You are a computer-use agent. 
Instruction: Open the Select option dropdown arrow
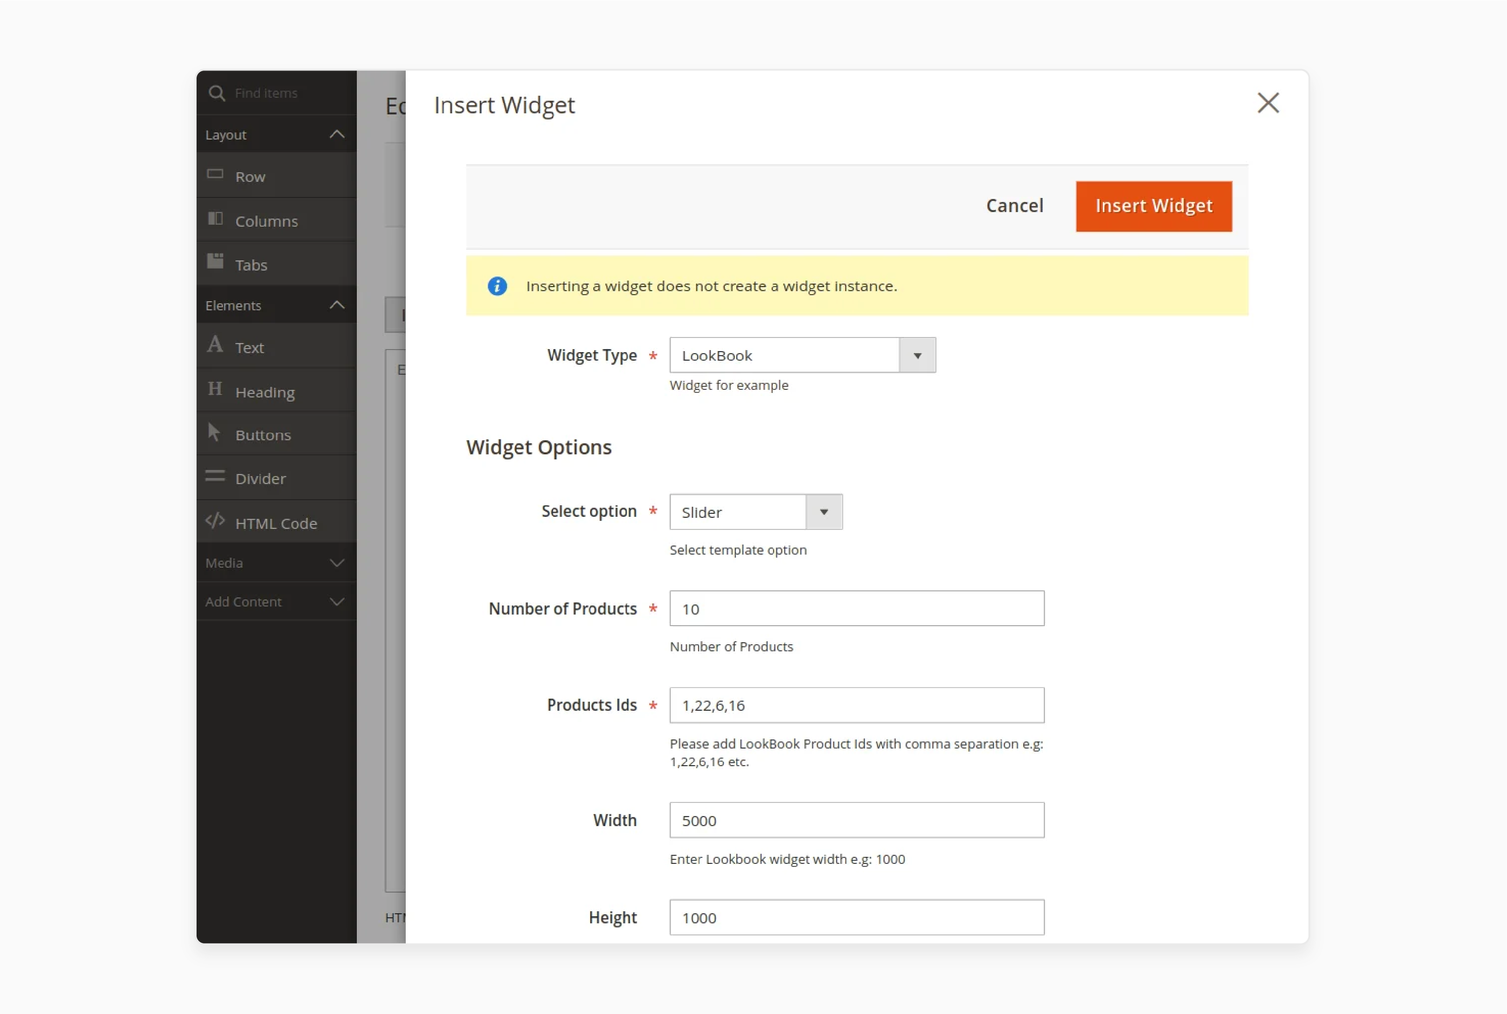click(x=824, y=512)
